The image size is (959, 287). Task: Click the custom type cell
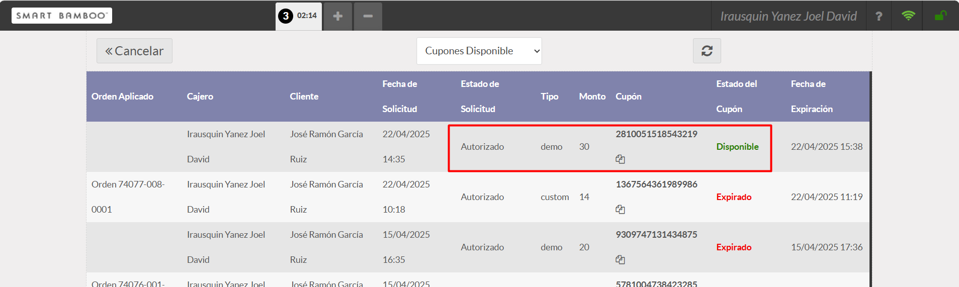click(555, 197)
